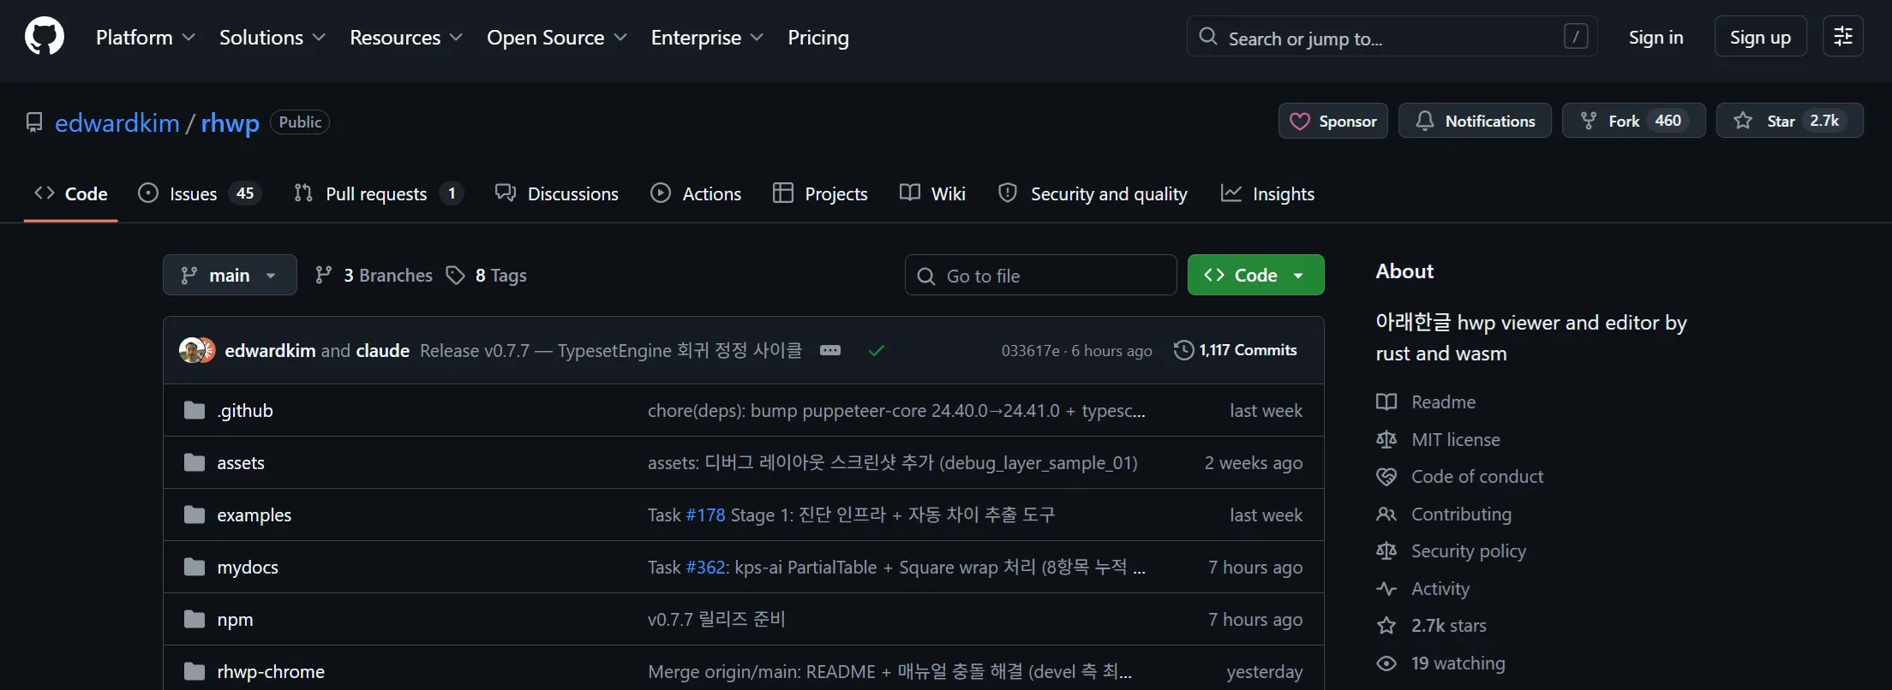Open the Pricing page

pos(818,38)
